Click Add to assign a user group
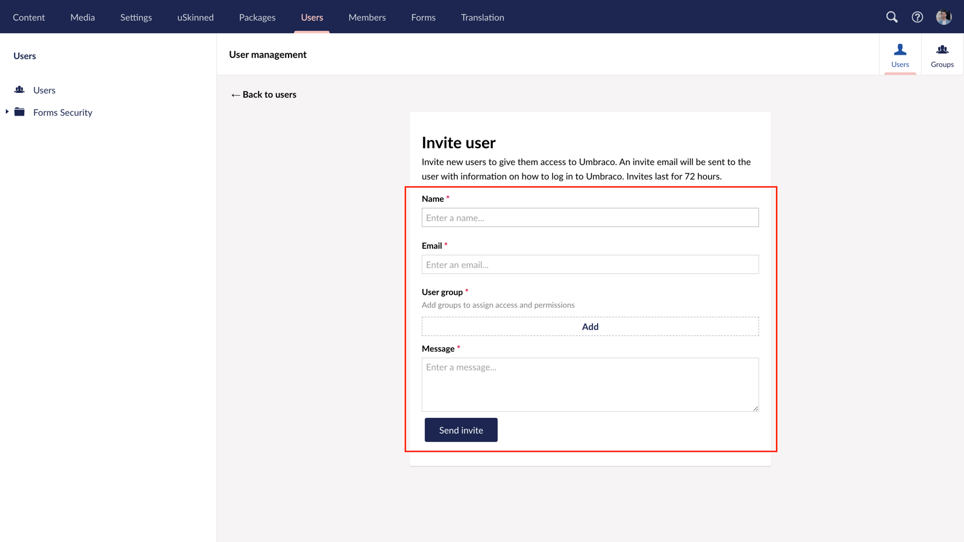 click(x=590, y=326)
